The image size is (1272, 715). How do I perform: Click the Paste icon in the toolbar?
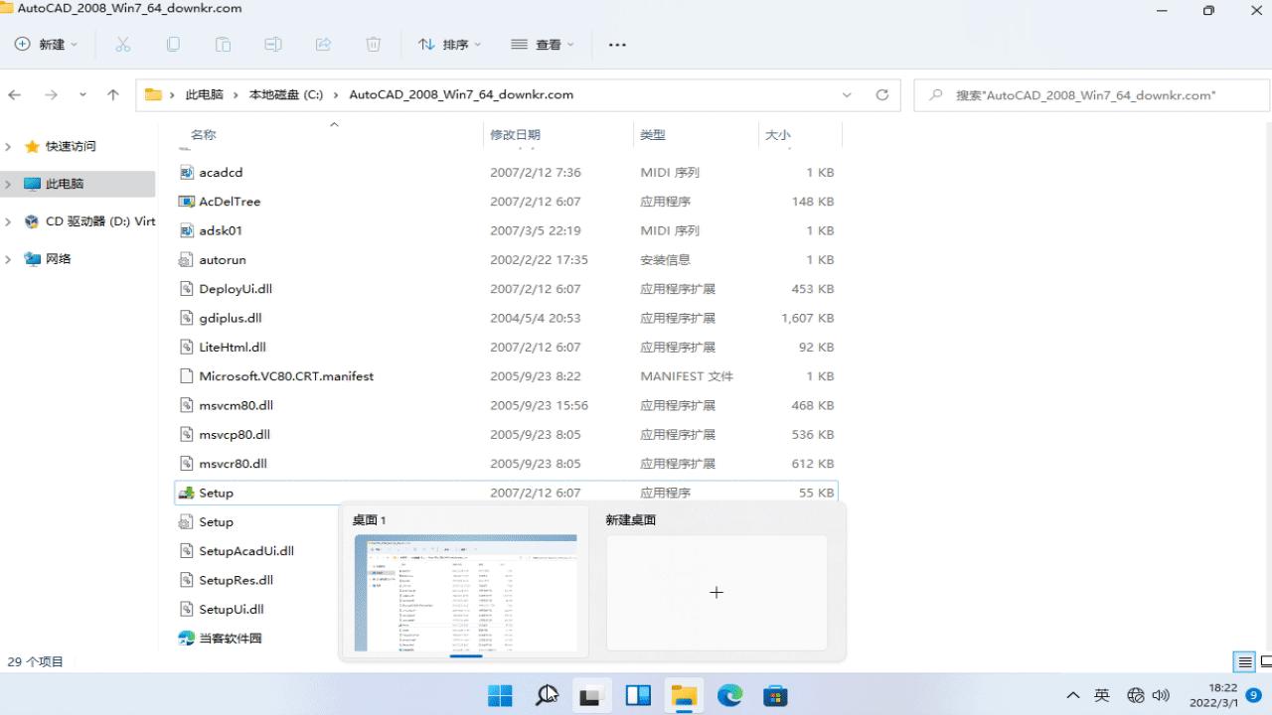coord(223,44)
